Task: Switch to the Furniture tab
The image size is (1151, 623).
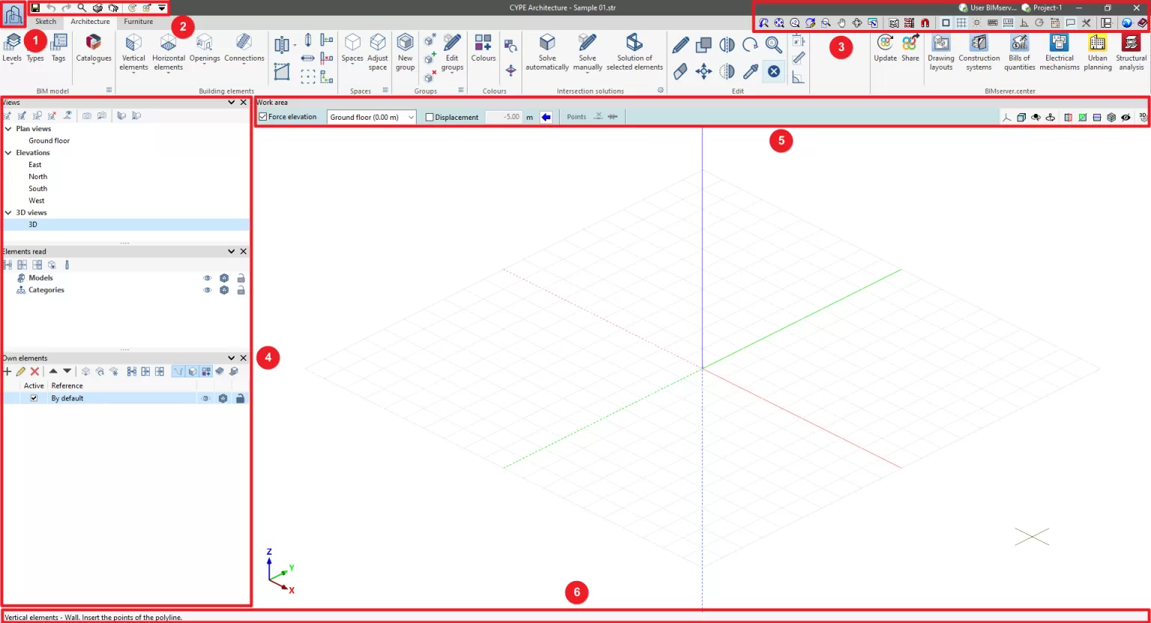Action: click(139, 22)
